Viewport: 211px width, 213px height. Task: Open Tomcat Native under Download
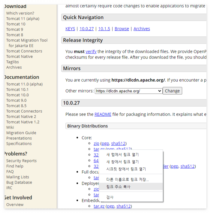[x=20, y=56]
